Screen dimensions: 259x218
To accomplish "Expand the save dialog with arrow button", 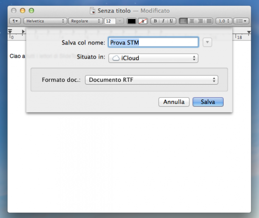I will pyautogui.click(x=207, y=42).
